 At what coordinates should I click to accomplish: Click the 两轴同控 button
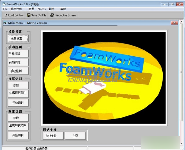[18, 62]
